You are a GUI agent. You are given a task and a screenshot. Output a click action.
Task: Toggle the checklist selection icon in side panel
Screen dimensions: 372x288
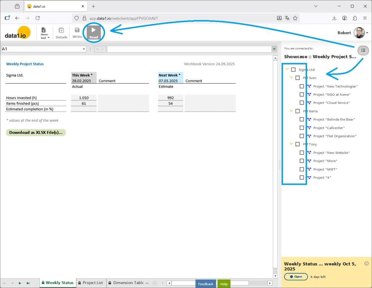[x=363, y=51]
